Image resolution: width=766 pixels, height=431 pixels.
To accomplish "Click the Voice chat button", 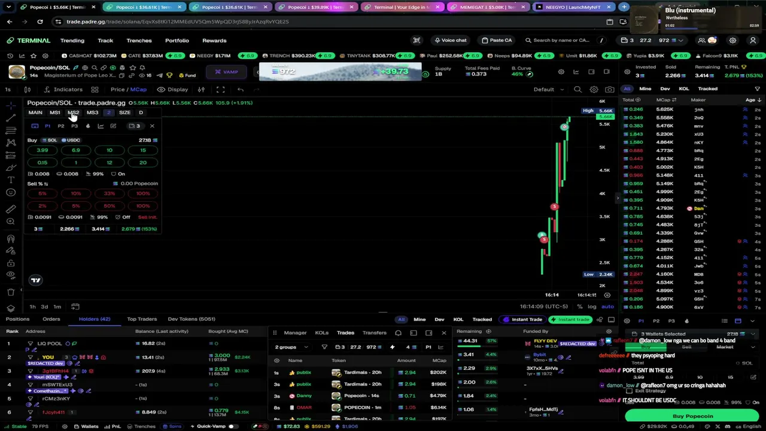I will 451,40.
